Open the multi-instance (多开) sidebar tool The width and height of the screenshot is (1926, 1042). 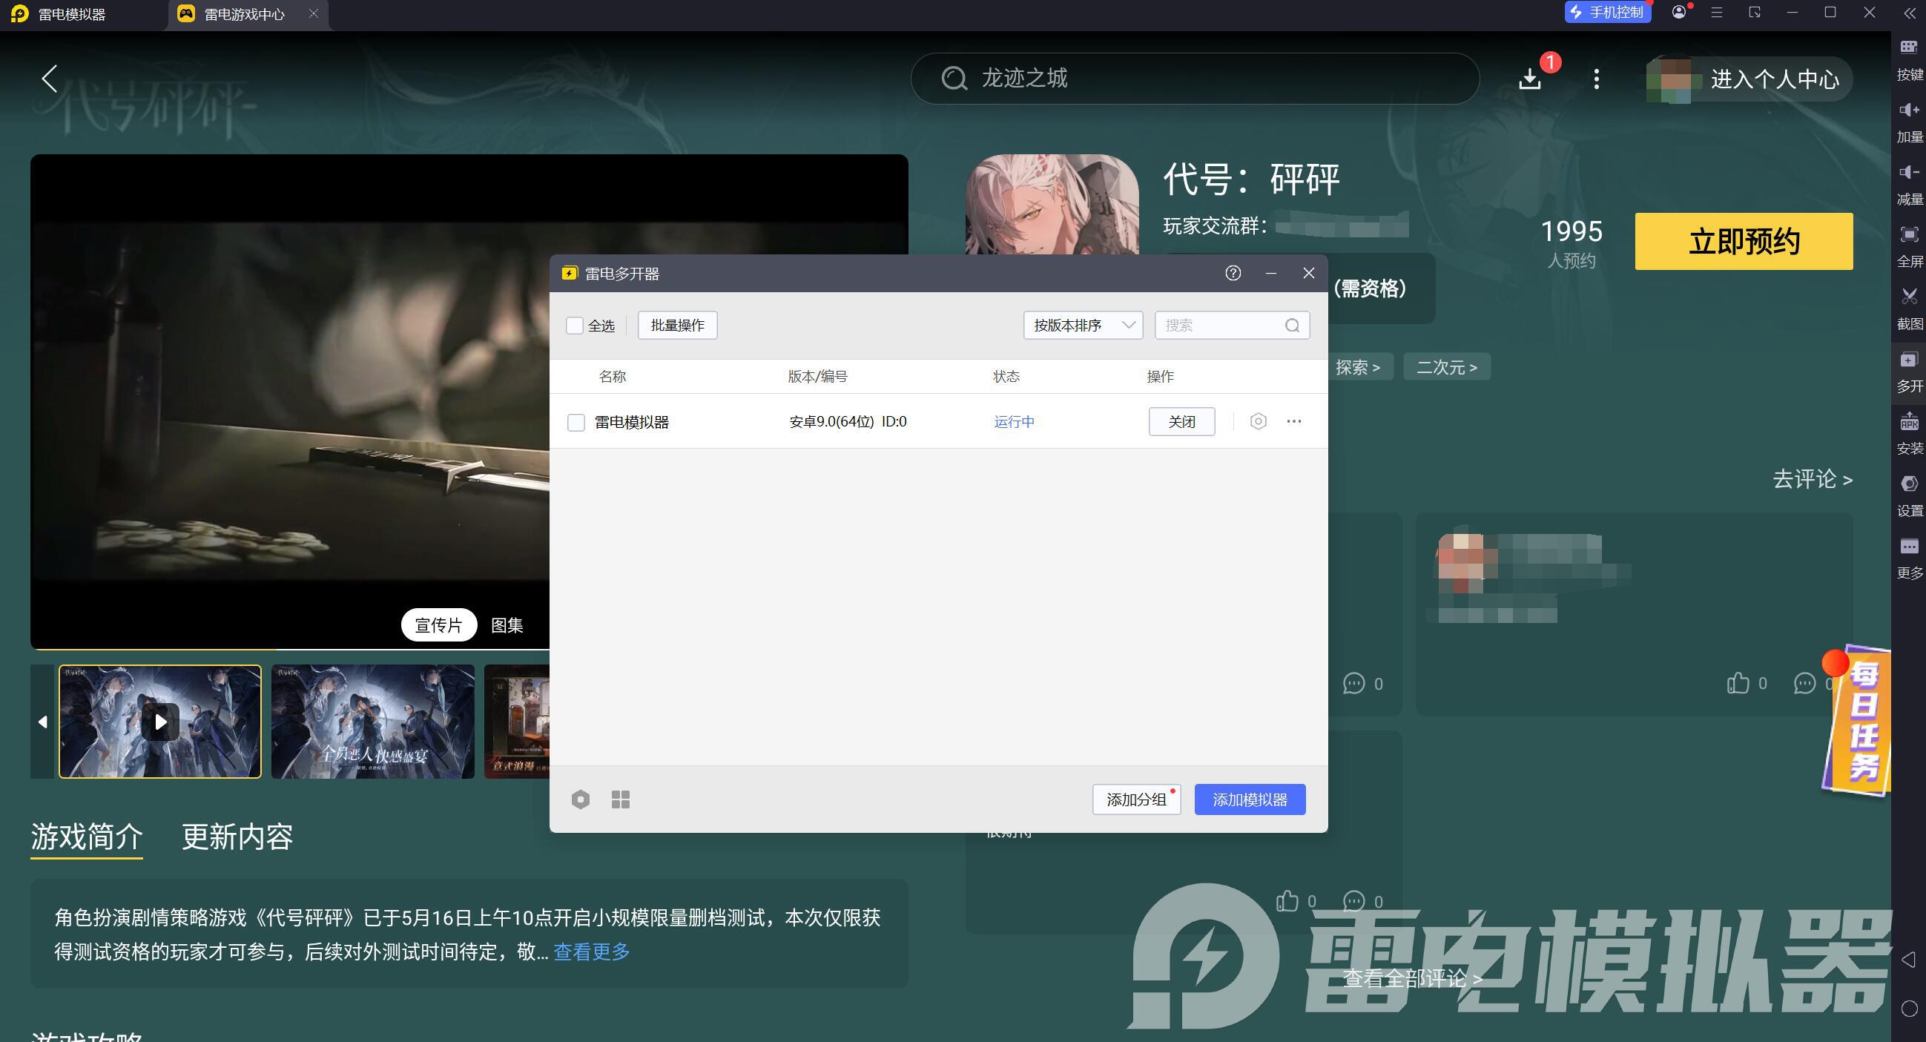1909,361
